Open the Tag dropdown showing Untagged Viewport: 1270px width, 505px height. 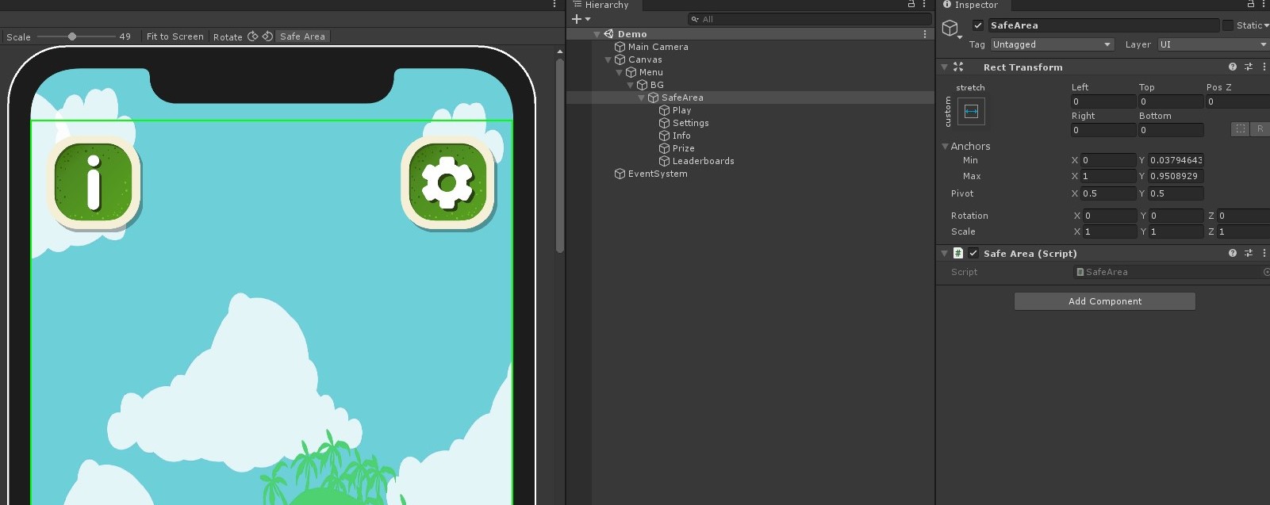1052,44
